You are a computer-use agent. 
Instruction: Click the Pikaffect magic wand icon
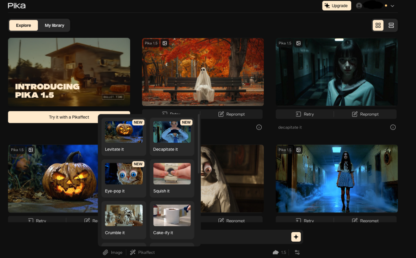pos(133,252)
